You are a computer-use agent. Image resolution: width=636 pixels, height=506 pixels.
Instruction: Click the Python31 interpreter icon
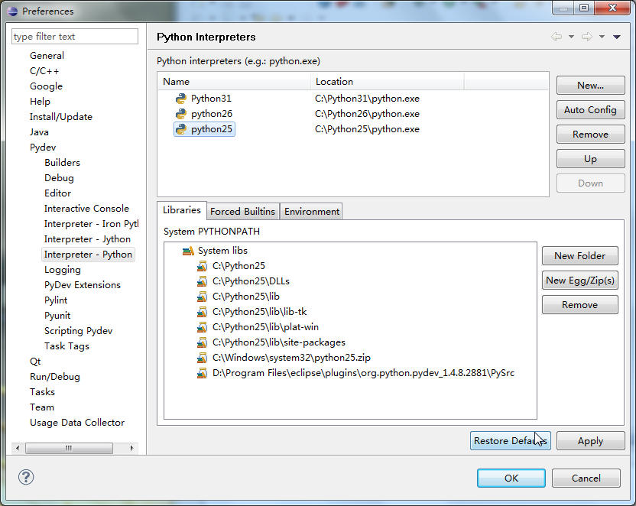click(181, 99)
